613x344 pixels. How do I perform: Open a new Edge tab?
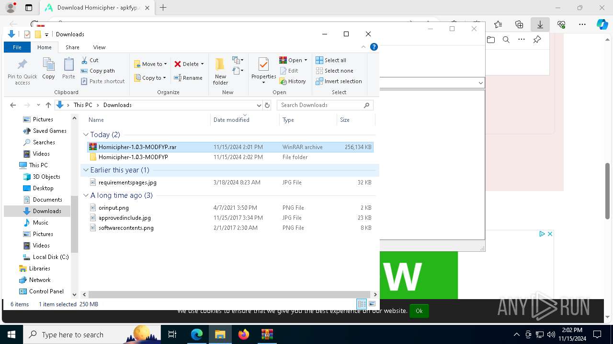pyautogui.click(x=163, y=8)
